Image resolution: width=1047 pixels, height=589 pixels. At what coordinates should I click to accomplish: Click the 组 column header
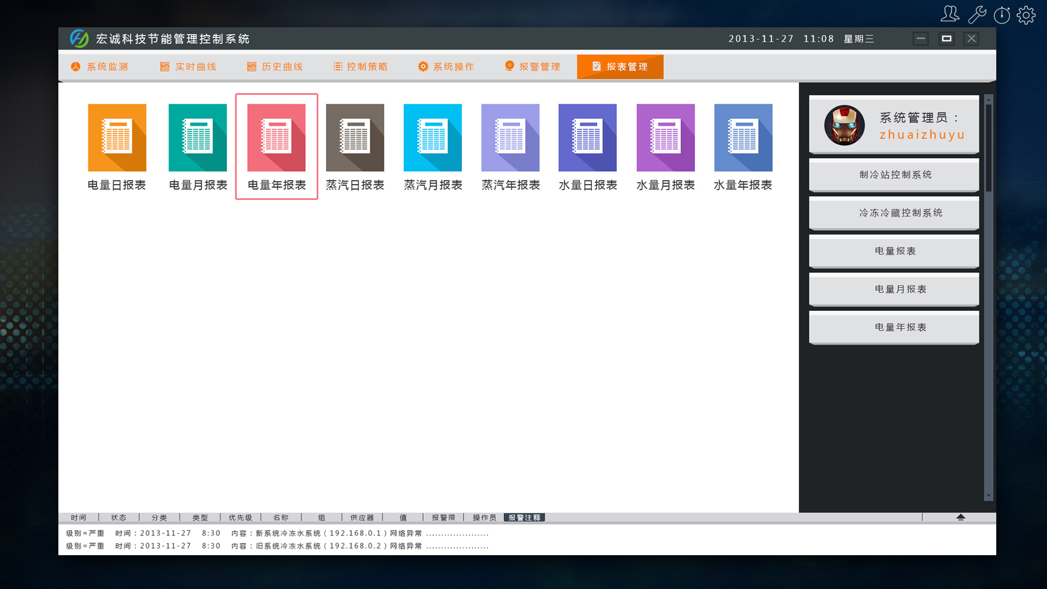(x=322, y=518)
